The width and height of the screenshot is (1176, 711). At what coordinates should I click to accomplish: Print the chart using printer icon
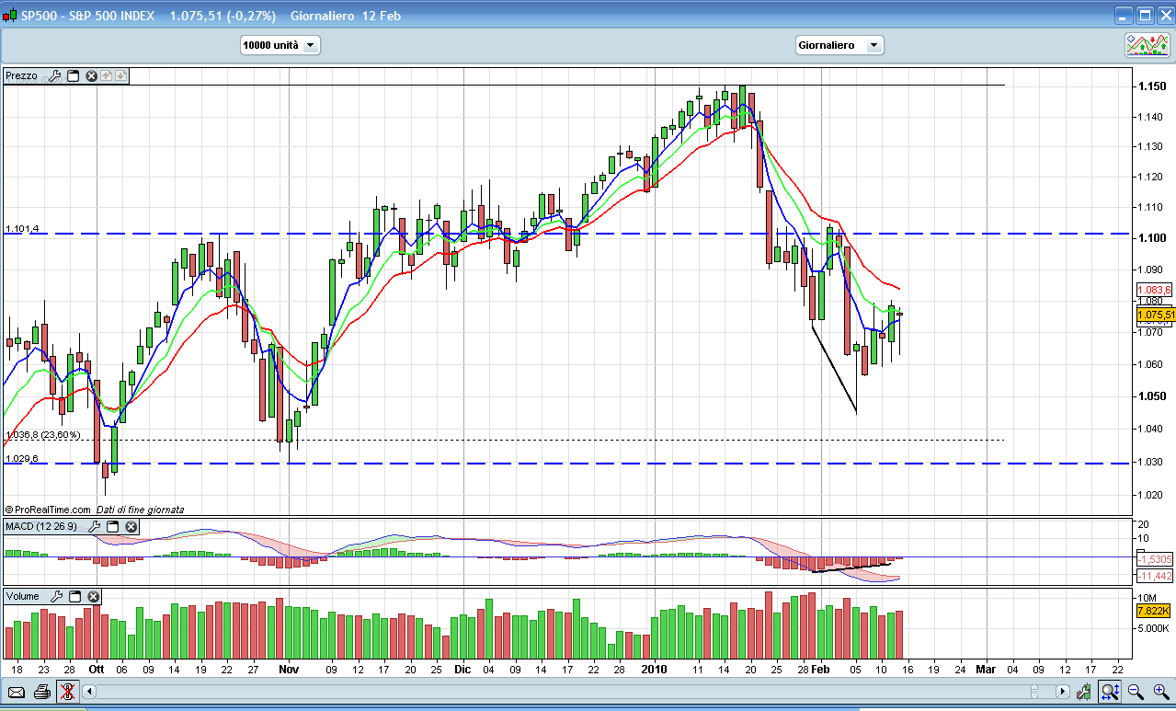[42, 692]
